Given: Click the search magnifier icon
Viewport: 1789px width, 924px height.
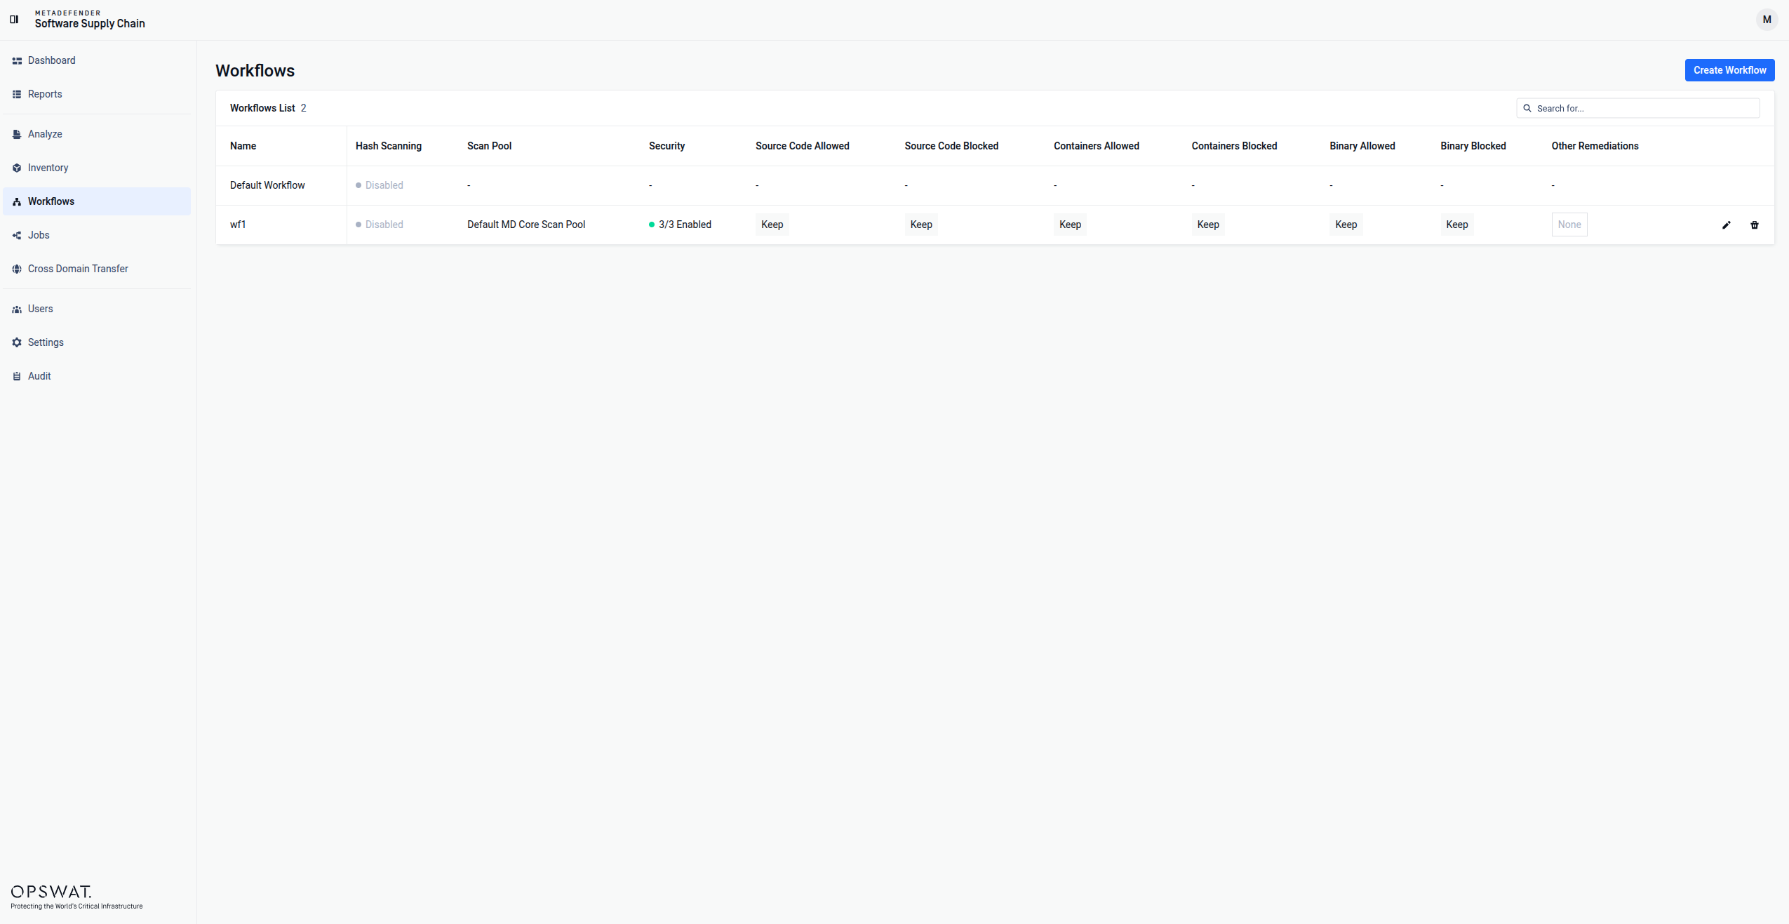Looking at the screenshot, I should (x=1527, y=108).
